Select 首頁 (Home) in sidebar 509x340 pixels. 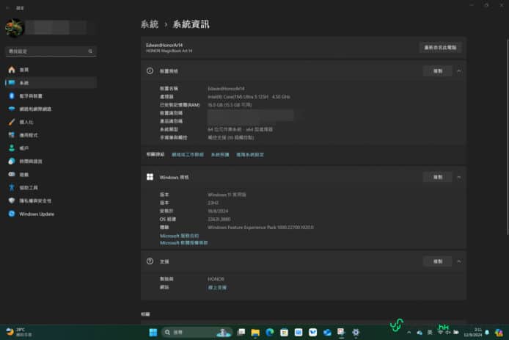pos(24,69)
